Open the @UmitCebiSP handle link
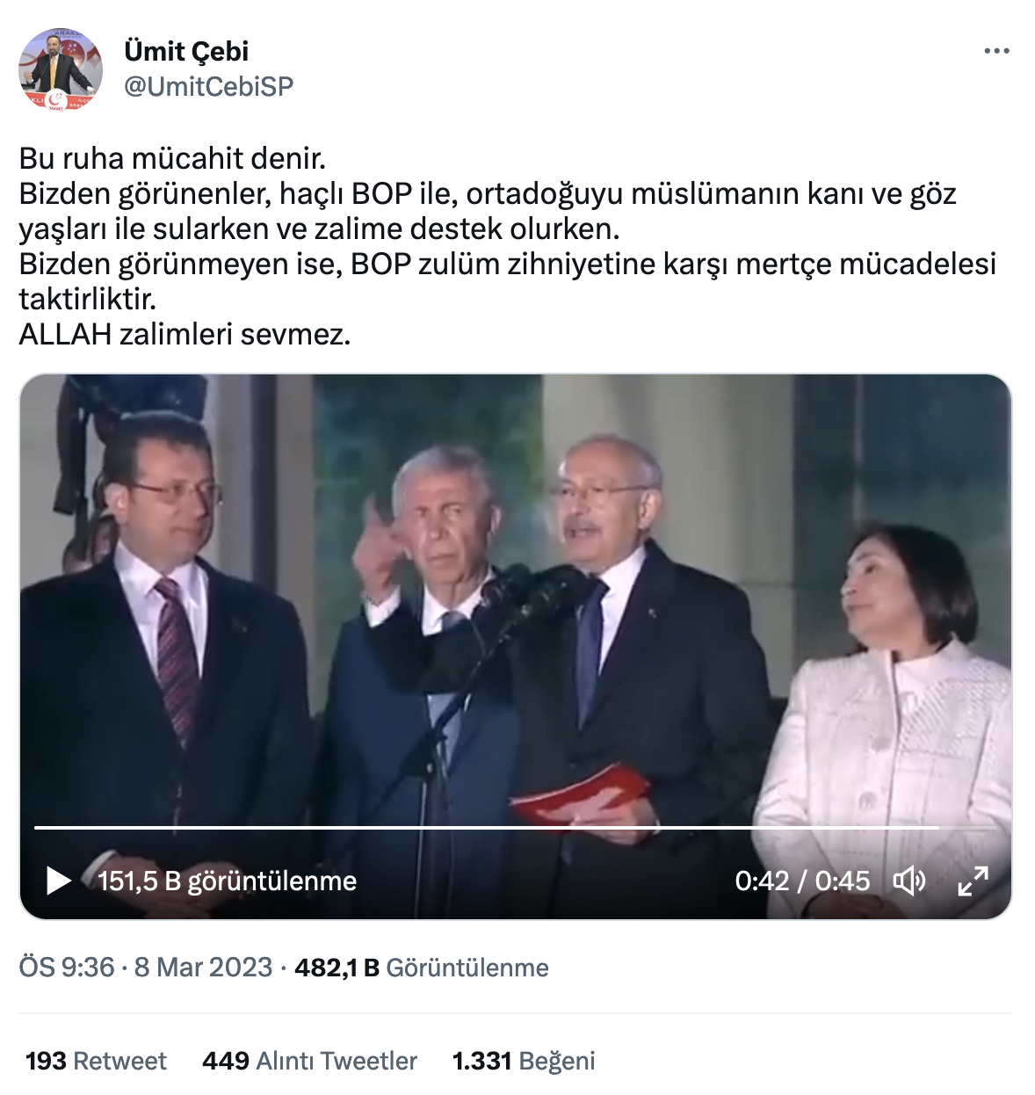 pos(209,86)
